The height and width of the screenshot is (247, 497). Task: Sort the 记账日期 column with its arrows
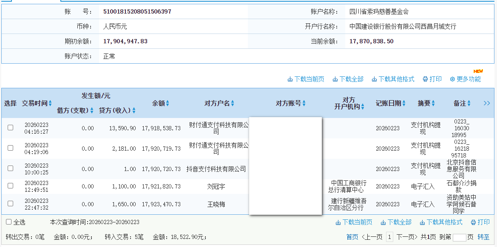click(x=403, y=103)
